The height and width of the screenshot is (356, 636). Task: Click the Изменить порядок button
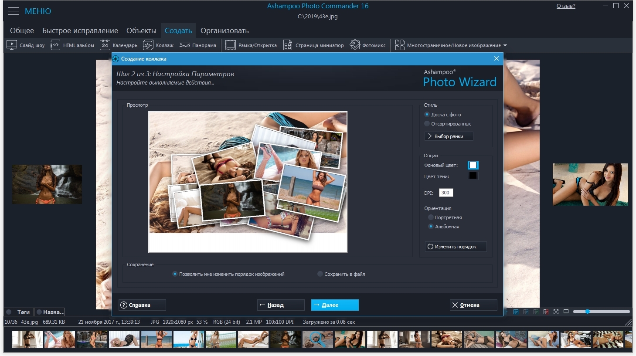456,247
